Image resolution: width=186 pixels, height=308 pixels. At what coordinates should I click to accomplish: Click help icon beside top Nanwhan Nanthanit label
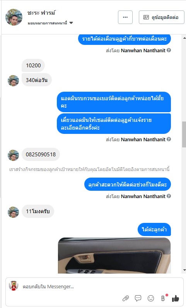[x=169, y=50]
